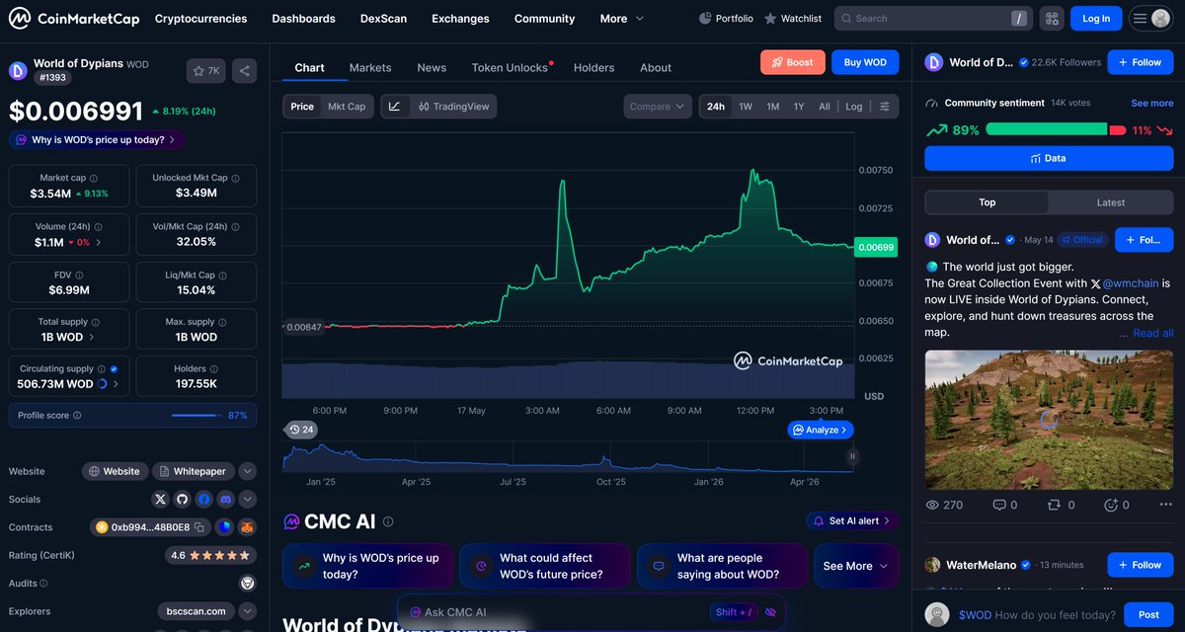Copy the contract address 0xb994...48B0E8
Viewport: 1185px width, 632px height.
198,527
